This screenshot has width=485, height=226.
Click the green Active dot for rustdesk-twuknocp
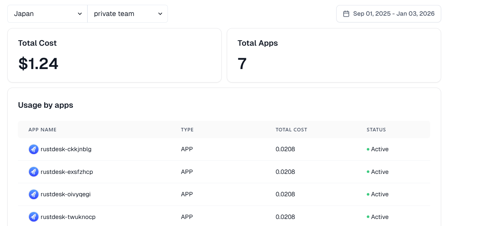click(x=368, y=217)
